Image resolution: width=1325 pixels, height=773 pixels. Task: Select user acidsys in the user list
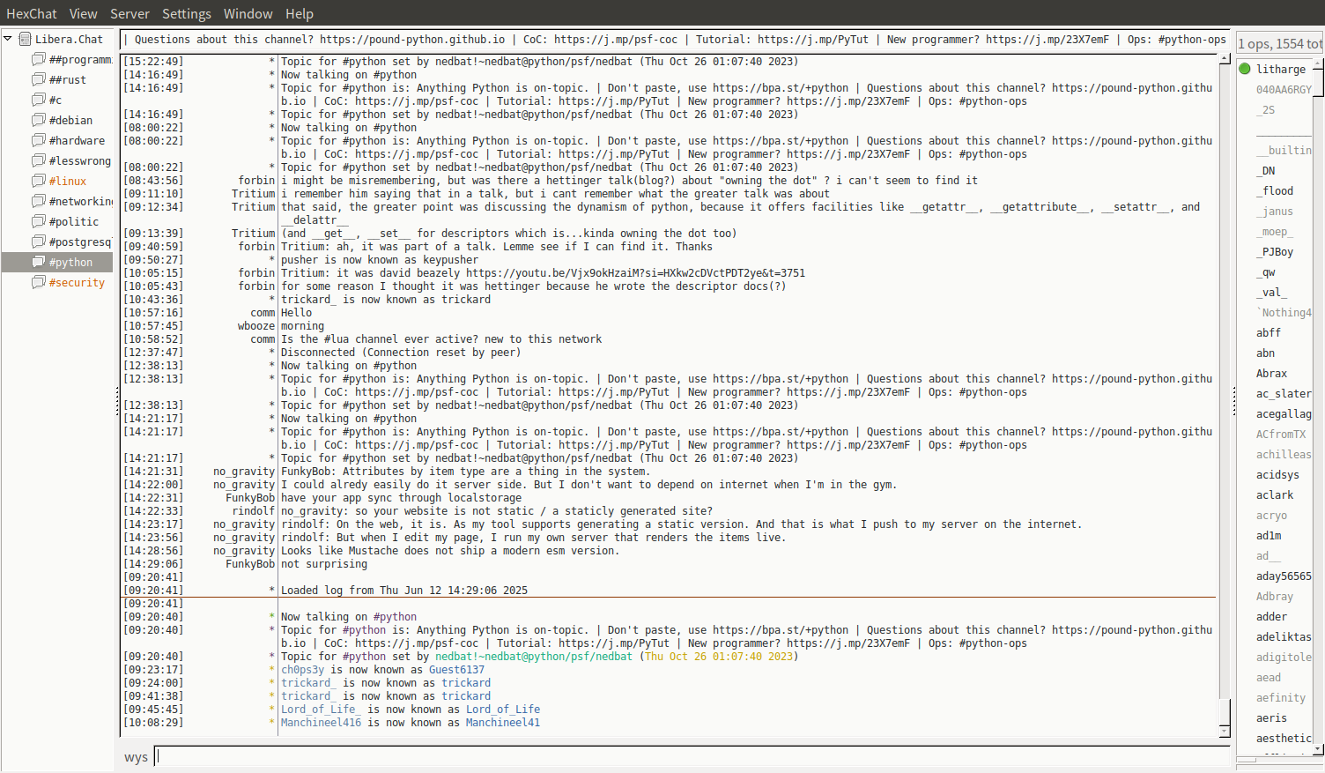click(x=1278, y=475)
